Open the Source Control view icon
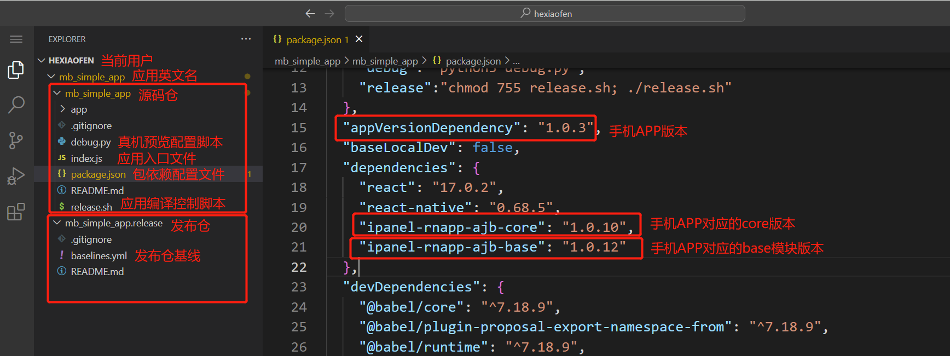Screen dimensions: 950x356 16,141
